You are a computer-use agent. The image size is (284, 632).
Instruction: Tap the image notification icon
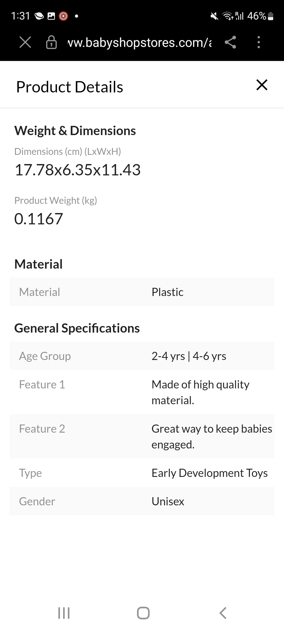(51, 16)
